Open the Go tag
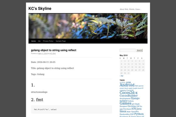 [129, 106]
